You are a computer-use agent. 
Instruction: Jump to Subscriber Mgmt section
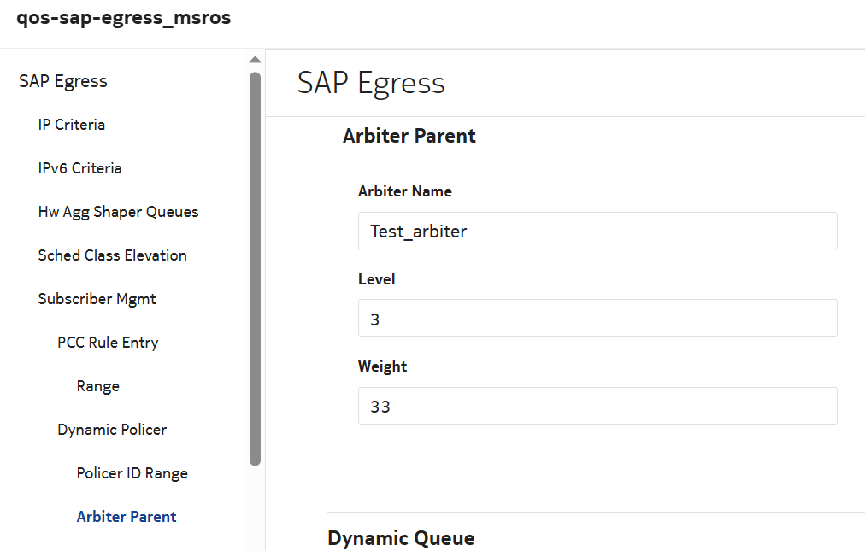point(97,299)
